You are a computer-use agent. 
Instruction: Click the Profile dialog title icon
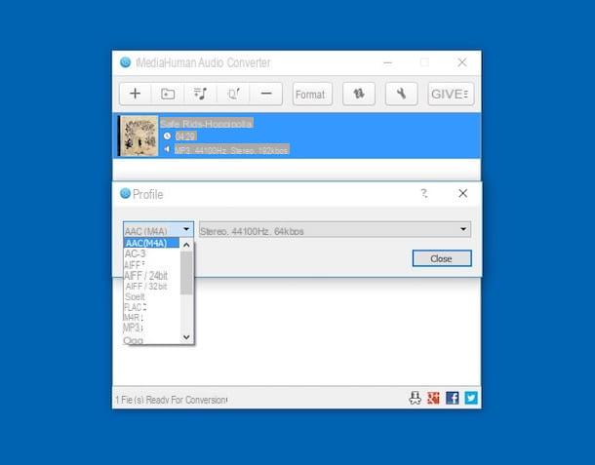pos(125,193)
